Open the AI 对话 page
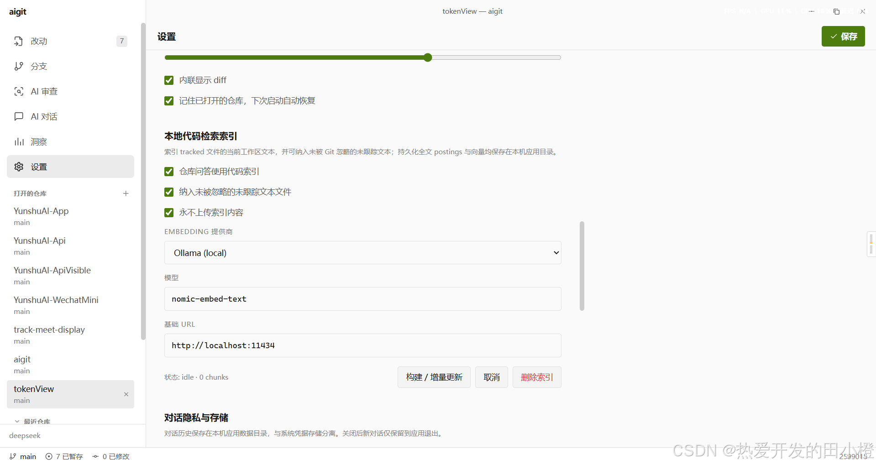This screenshot has height=465, width=876. click(x=70, y=116)
